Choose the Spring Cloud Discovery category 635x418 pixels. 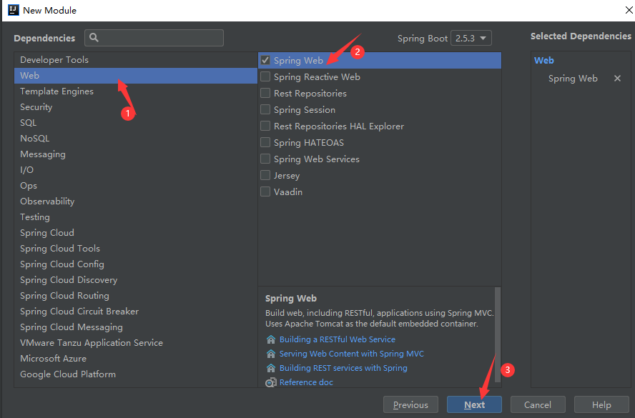[x=136, y=280]
